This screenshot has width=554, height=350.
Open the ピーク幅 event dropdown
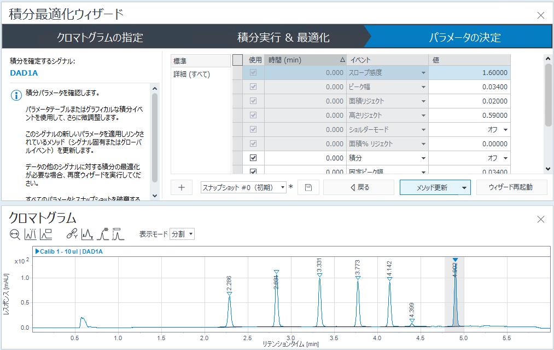click(423, 87)
